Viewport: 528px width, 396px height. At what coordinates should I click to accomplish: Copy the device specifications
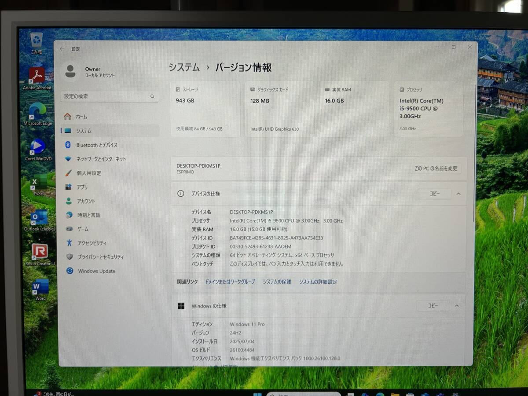point(435,194)
